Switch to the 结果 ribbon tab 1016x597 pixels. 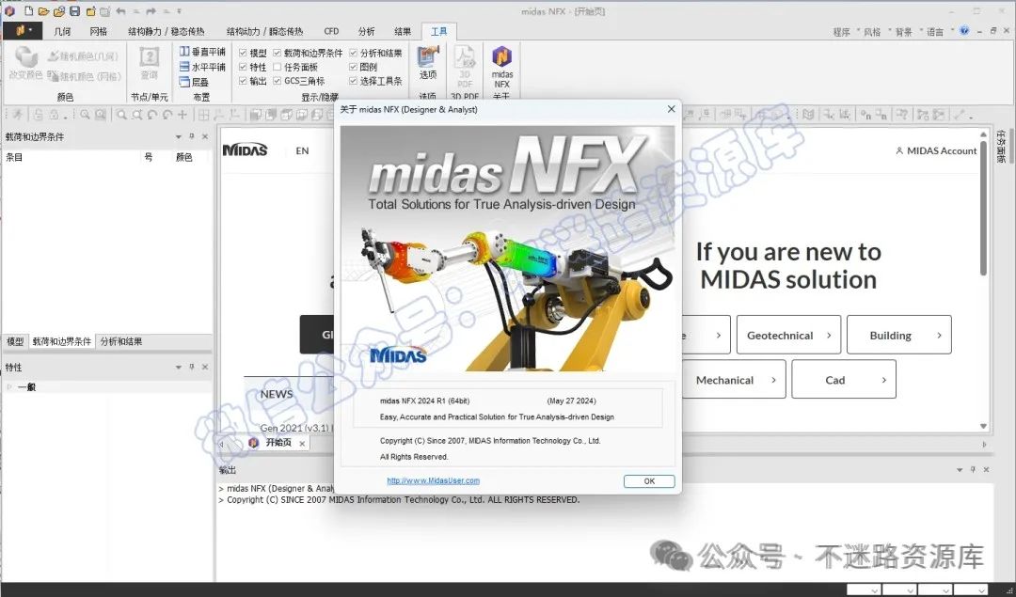[x=403, y=31]
